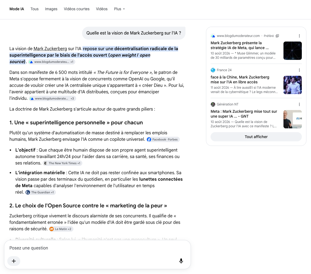Focus the Posez une question field

[x=97, y=248]
